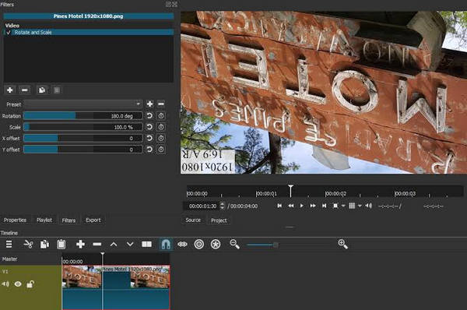The image size is (467, 310).
Task: Zoom in the timeline
Action: (x=342, y=244)
